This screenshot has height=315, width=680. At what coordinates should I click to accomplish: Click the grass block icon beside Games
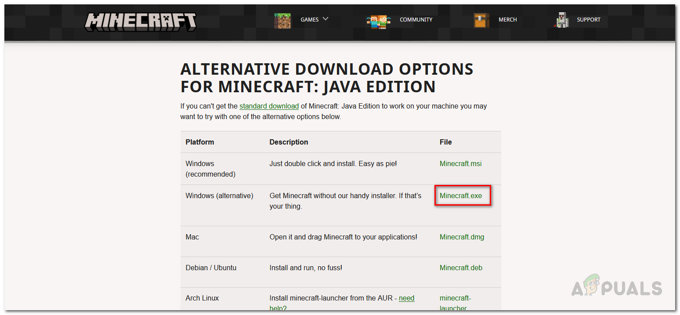click(x=282, y=20)
